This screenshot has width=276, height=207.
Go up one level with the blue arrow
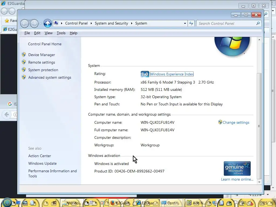(47, 23)
